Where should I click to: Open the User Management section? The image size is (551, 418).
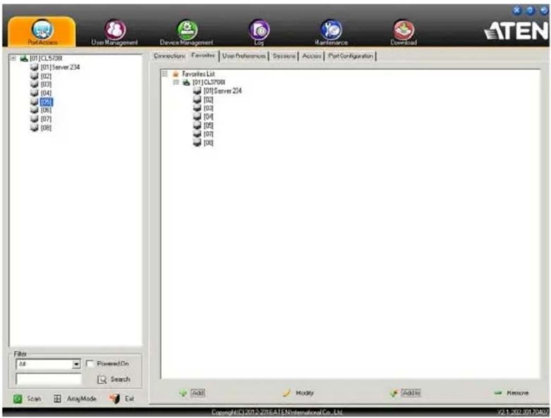tap(115, 32)
